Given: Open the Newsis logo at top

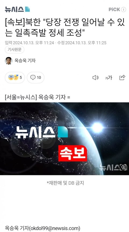Looking at the screenshot, I should [17, 9].
